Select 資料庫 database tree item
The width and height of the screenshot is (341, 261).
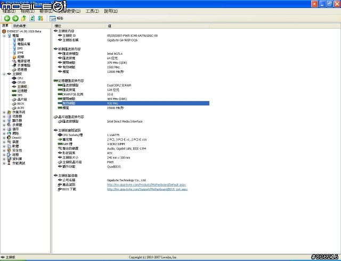pos(17,159)
